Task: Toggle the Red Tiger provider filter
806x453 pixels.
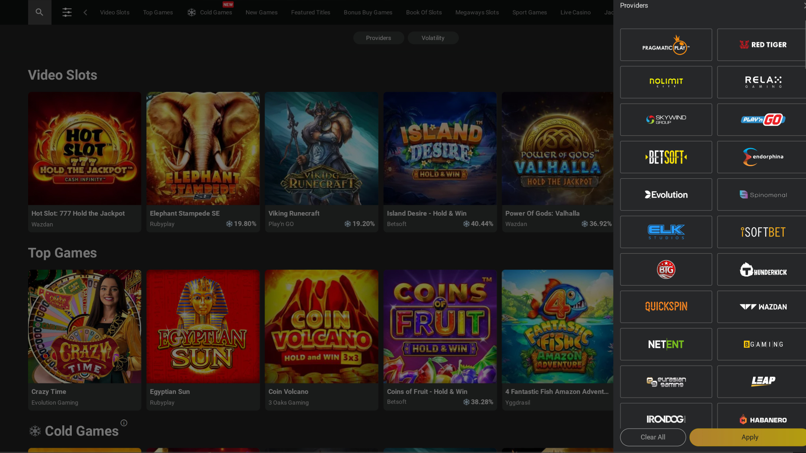Action: pos(763,44)
